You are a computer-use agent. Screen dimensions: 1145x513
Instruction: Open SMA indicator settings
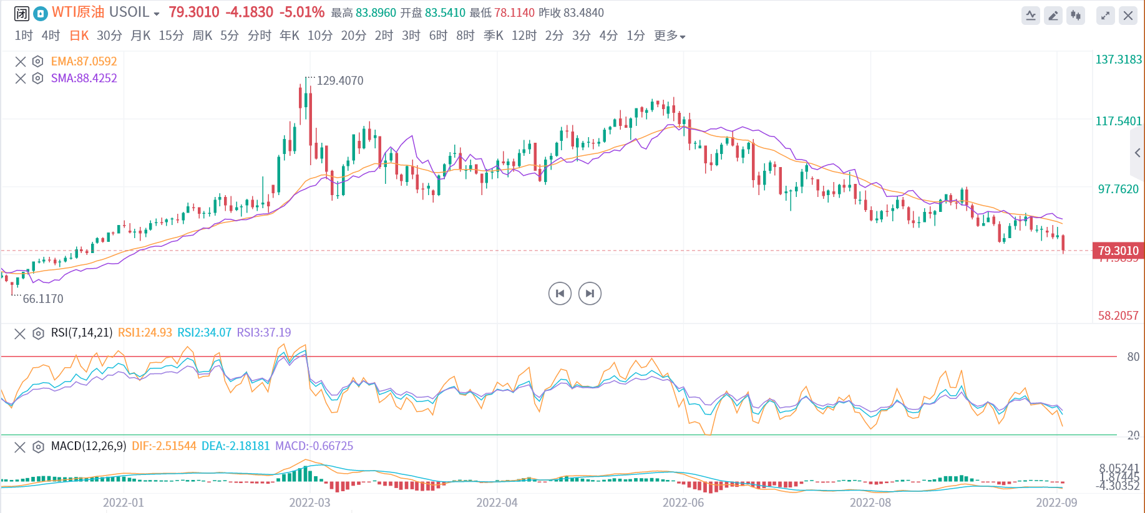[x=38, y=78]
